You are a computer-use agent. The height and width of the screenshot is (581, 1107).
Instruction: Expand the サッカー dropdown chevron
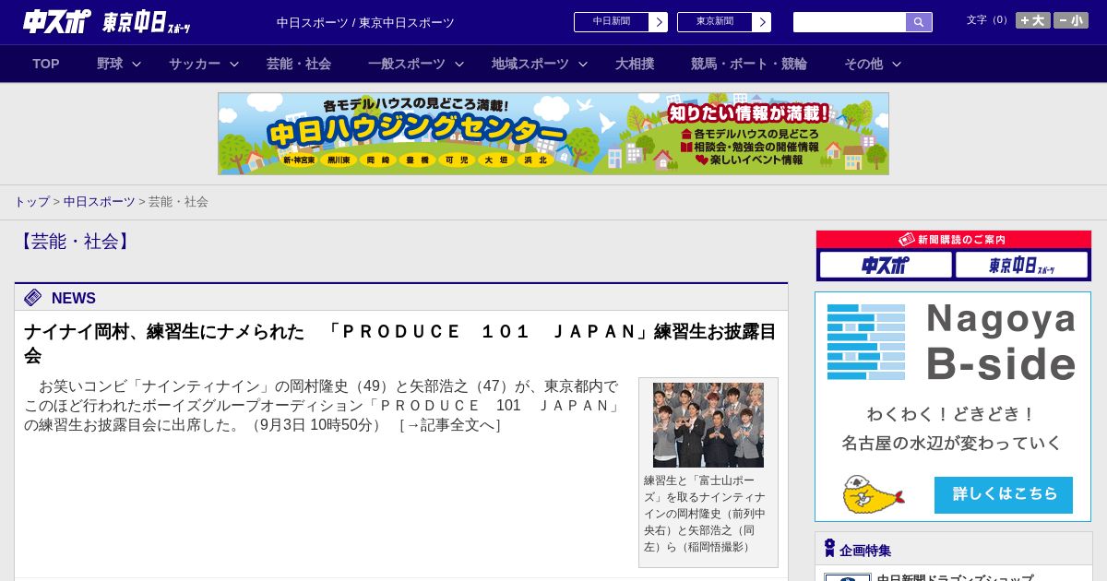click(234, 64)
